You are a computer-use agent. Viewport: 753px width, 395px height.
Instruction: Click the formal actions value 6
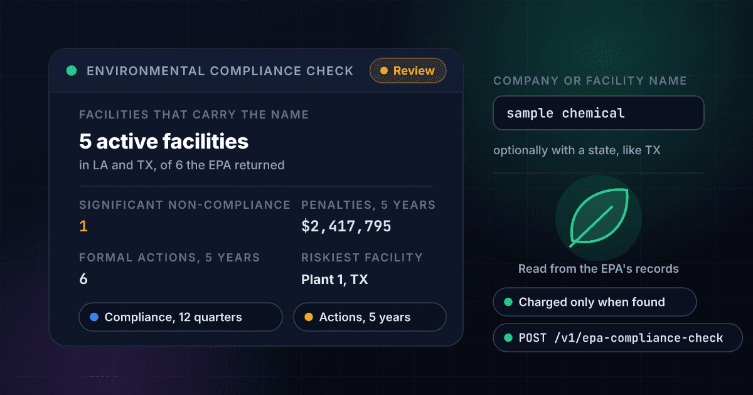coord(83,280)
